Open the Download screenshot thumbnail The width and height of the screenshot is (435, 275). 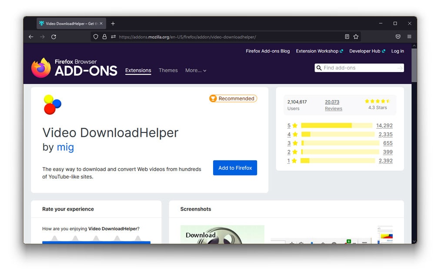pyautogui.click(x=222, y=234)
